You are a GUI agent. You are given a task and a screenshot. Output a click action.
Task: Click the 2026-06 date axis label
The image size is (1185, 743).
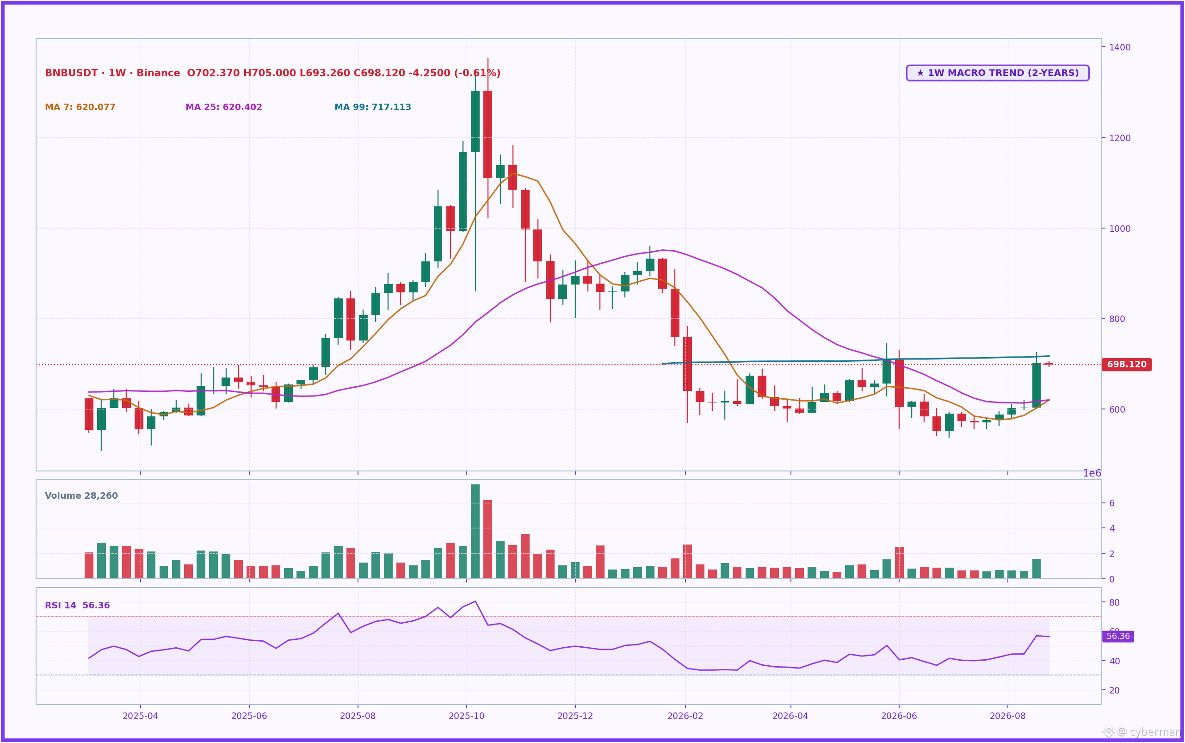(x=899, y=716)
